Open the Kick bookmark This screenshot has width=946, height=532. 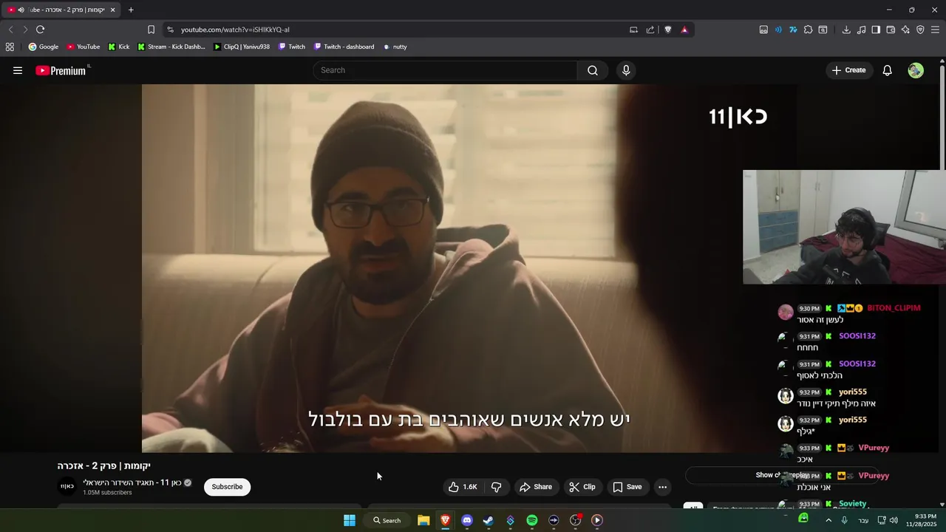pos(118,47)
